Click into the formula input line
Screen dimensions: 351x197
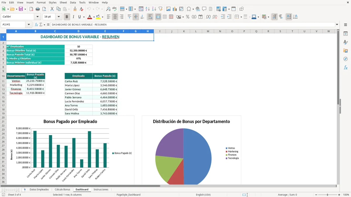point(193,25)
